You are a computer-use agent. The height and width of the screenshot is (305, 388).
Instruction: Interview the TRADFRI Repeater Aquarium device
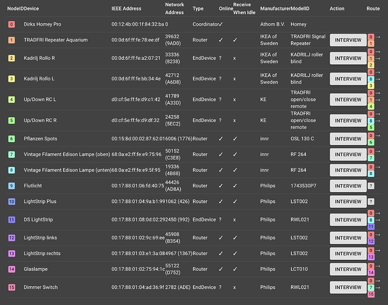pos(348,40)
